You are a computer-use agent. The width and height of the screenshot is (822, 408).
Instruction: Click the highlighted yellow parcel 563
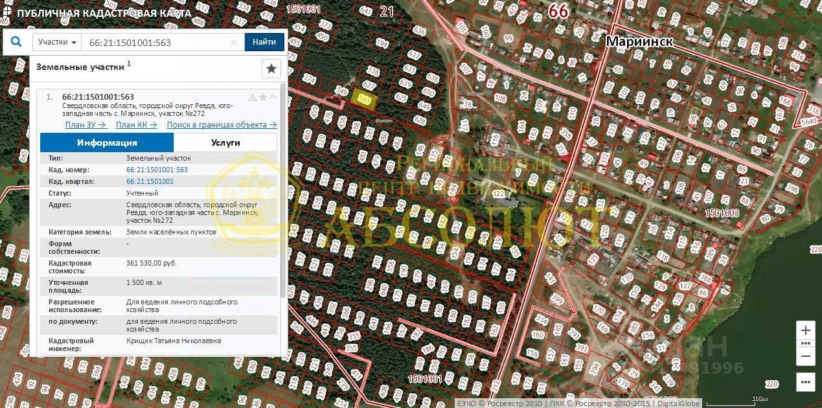coord(365,99)
